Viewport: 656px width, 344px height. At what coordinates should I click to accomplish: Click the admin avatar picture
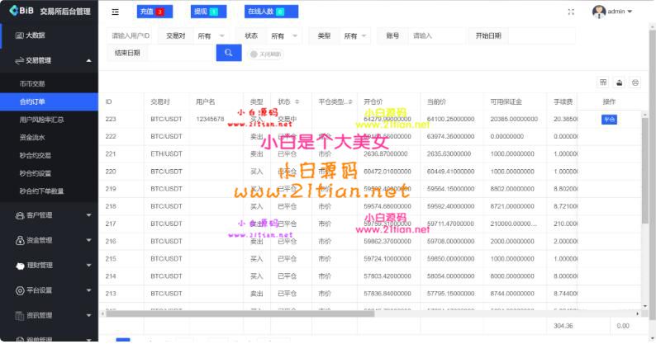599,12
